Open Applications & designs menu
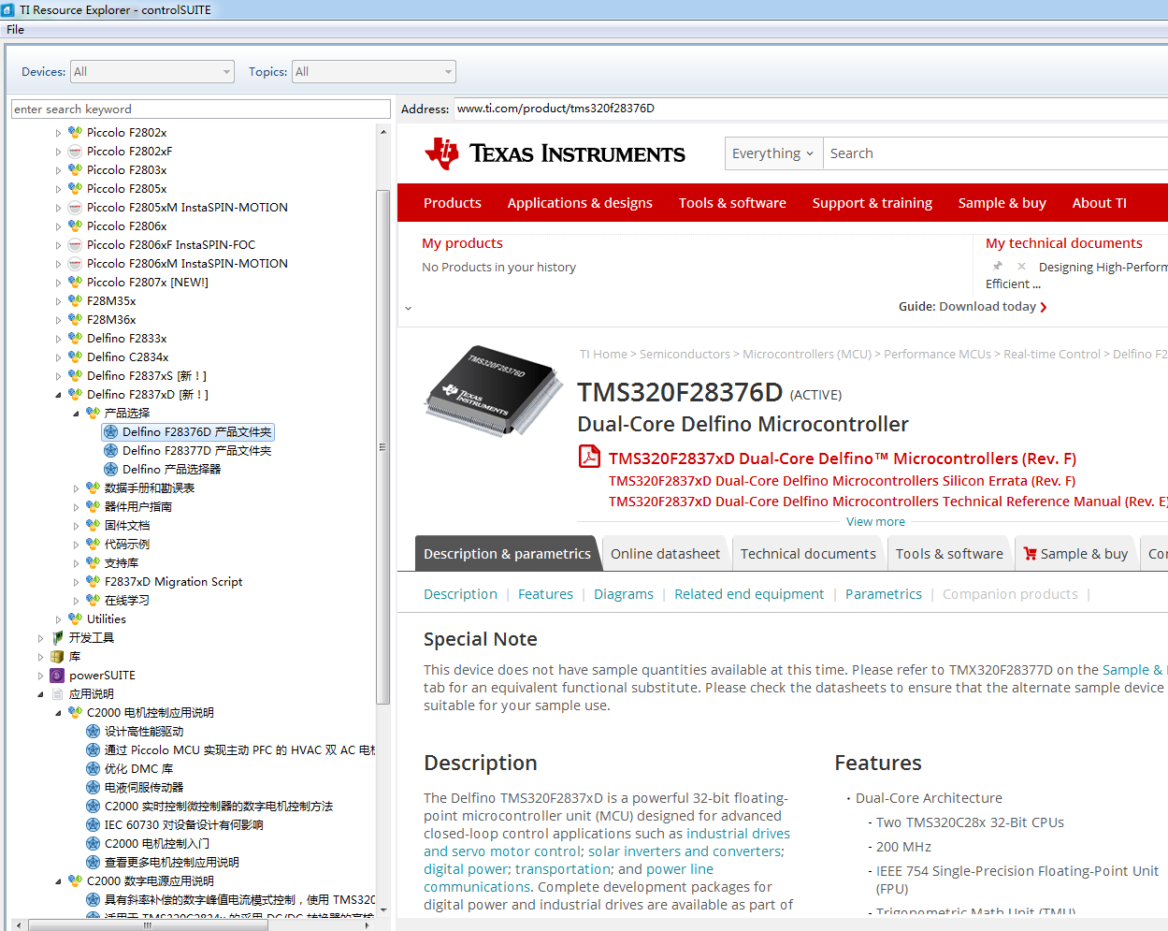The height and width of the screenshot is (931, 1168). (x=580, y=203)
